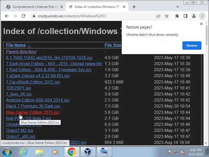The width and height of the screenshot is (209, 157).
Task: Open the Chrome profile avatar icon
Action: pyautogui.click(x=194, y=16)
